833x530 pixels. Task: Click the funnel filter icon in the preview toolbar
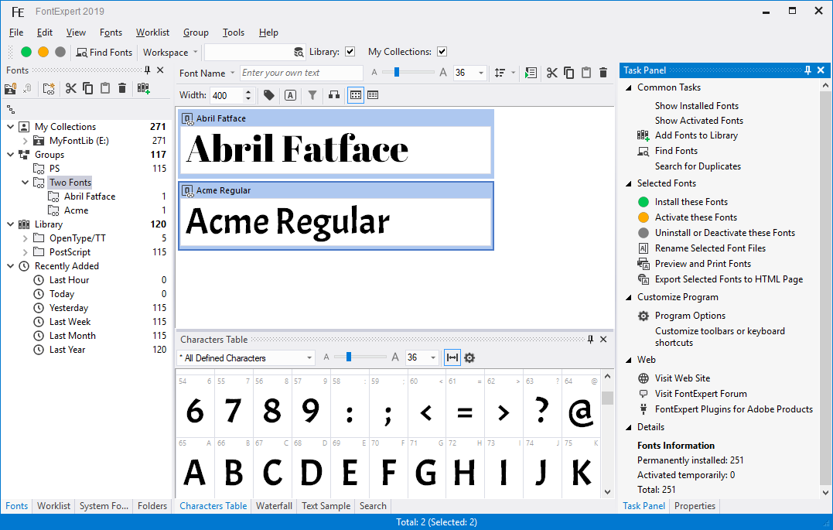pyautogui.click(x=312, y=95)
